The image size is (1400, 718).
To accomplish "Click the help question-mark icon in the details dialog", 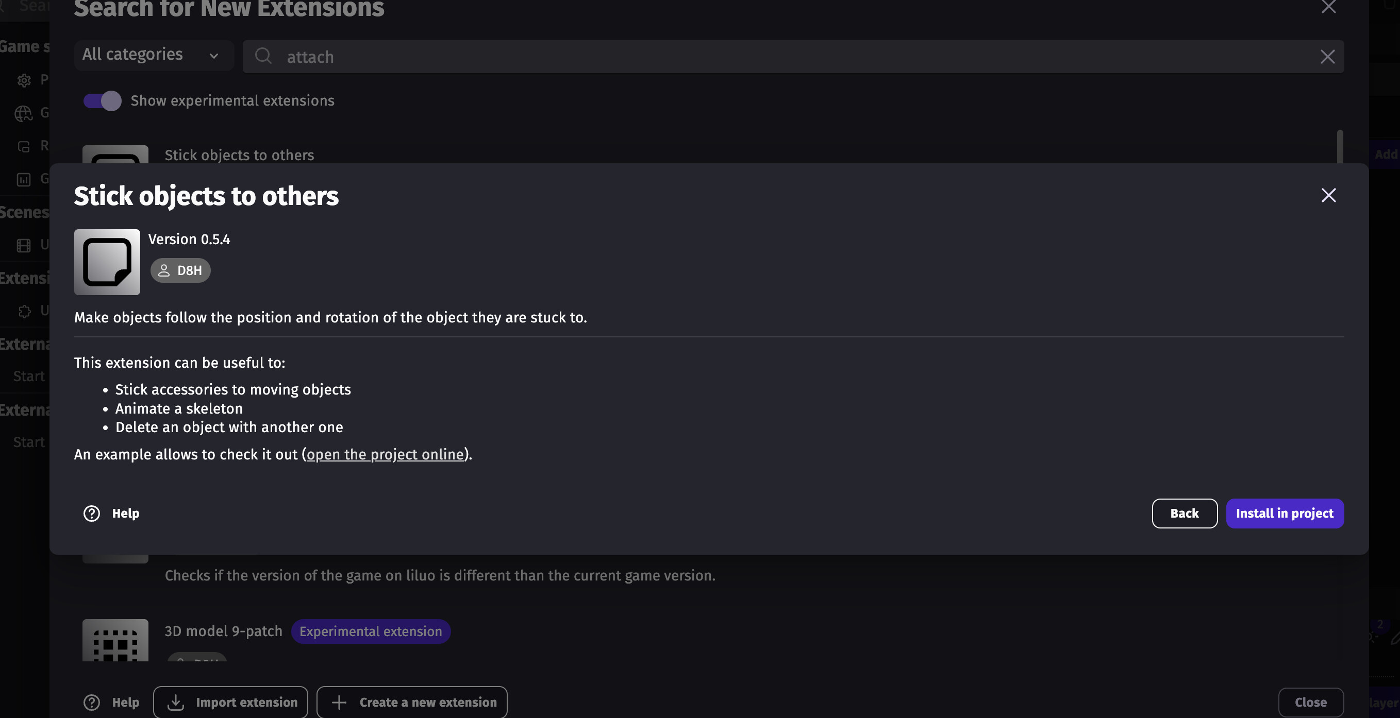I will pos(91,513).
